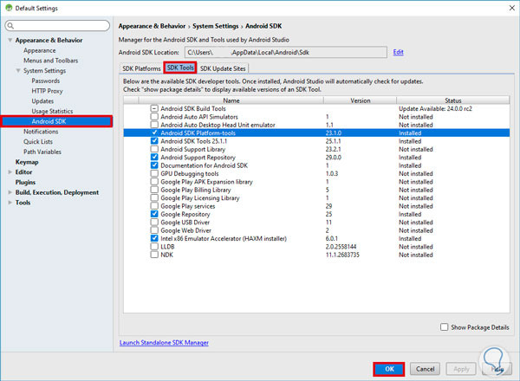Select Appearance in settings tree
Image resolution: width=520 pixels, height=381 pixels.
coord(40,50)
